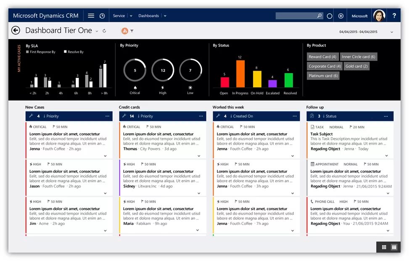
Task: Expand the Sidney Litware,Inc card
Action: tap(199, 193)
